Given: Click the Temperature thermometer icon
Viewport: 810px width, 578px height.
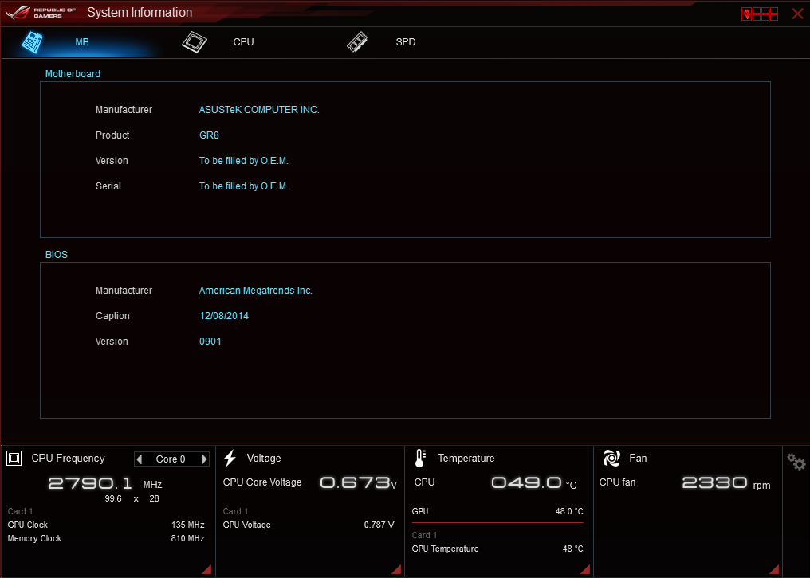Looking at the screenshot, I should tap(421, 458).
